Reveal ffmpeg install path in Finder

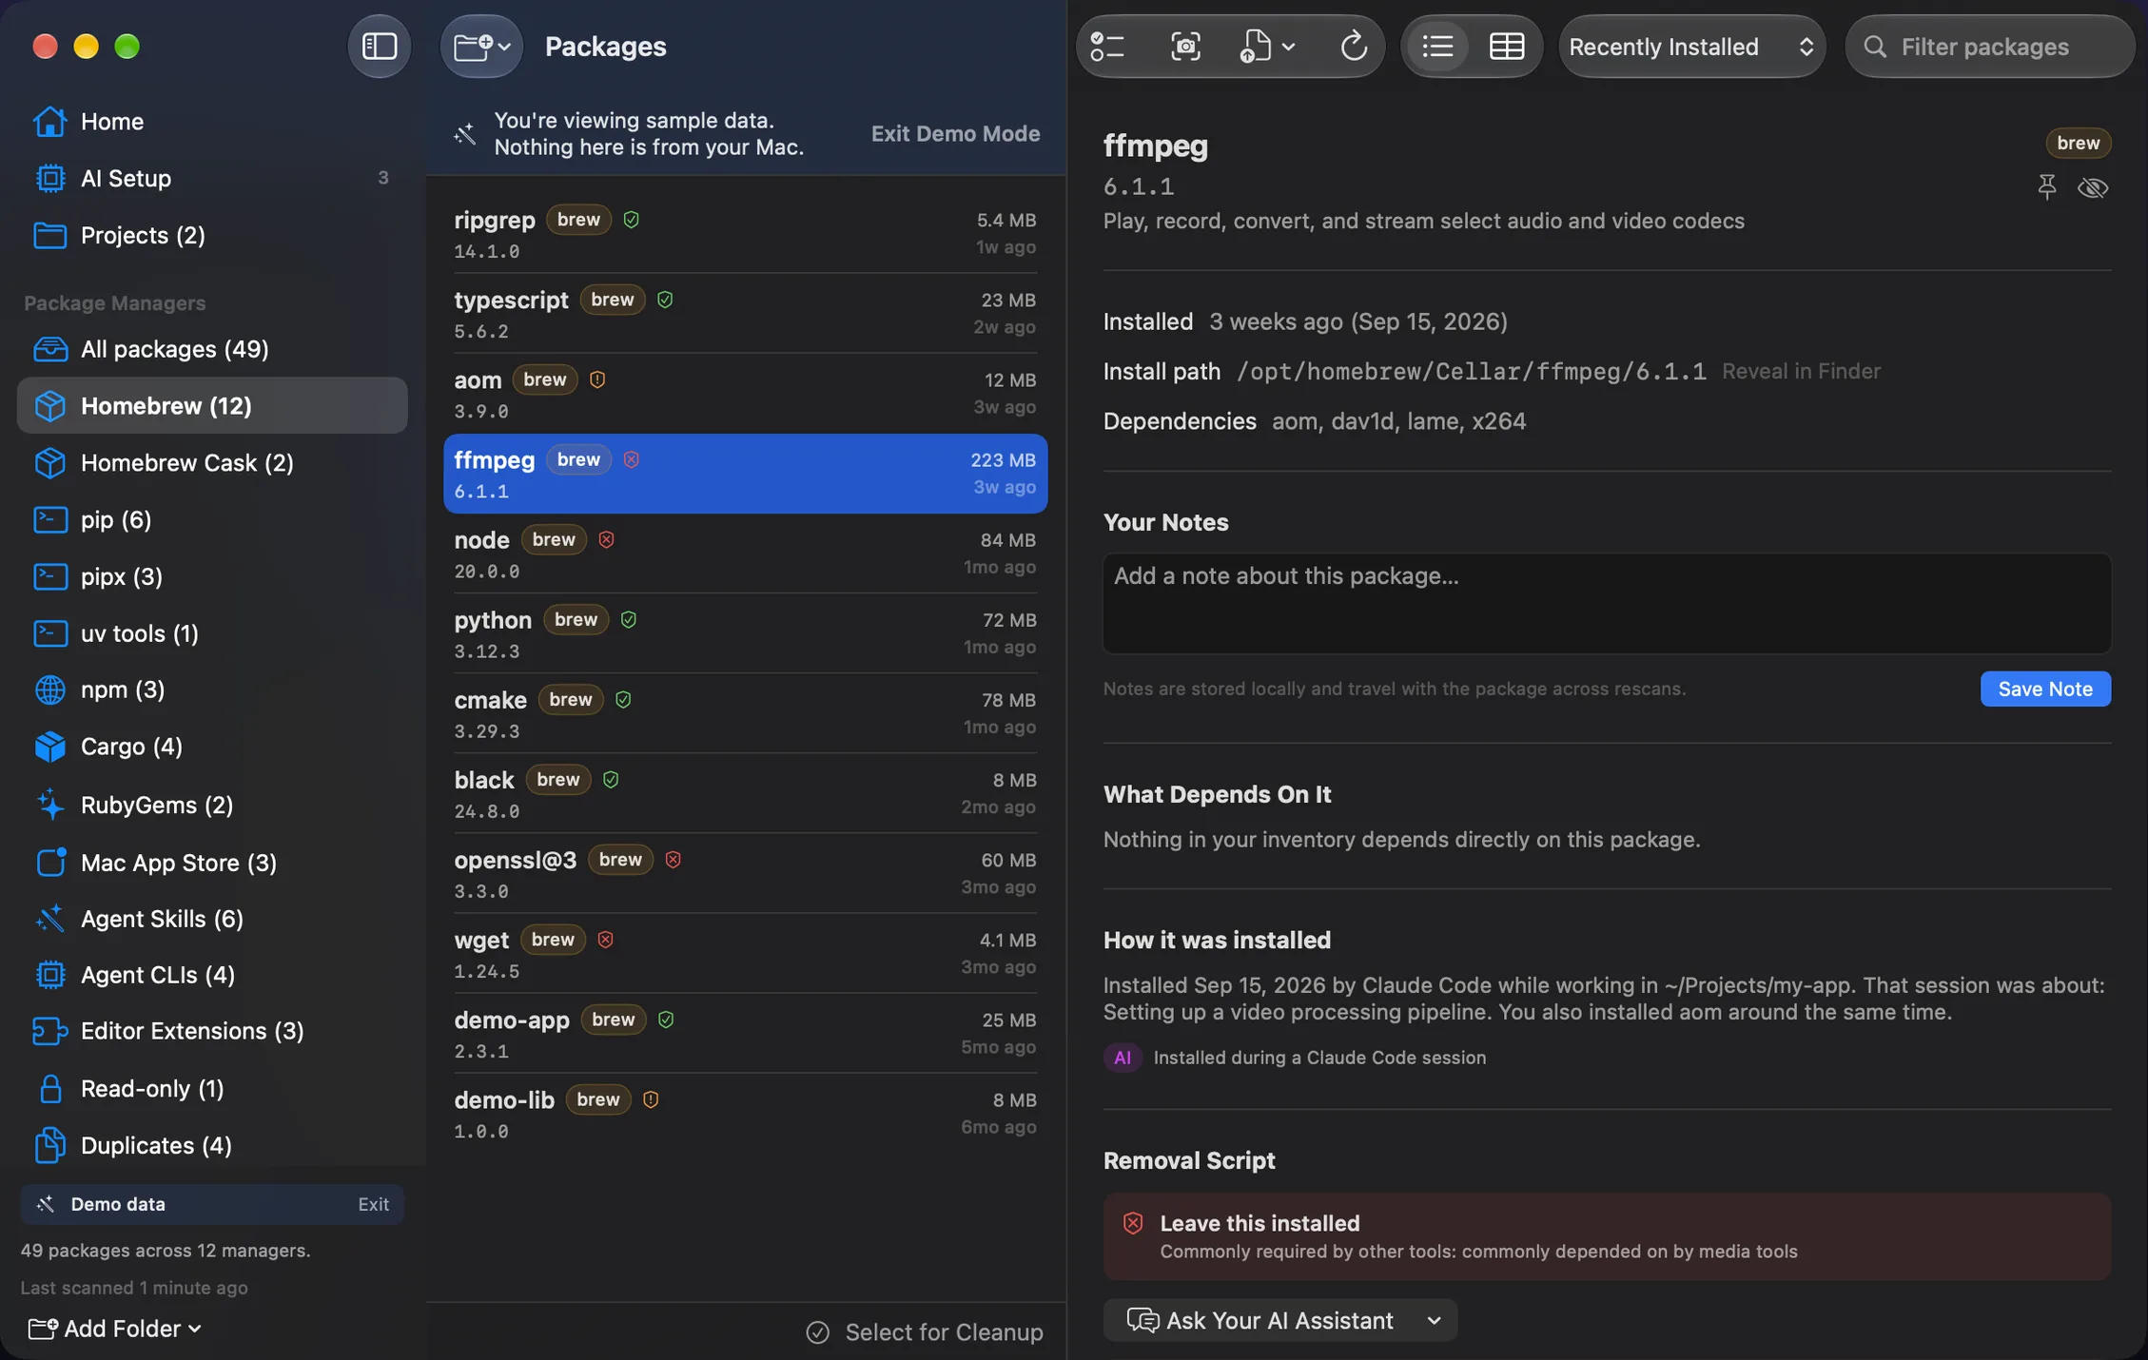pos(1801,371)
